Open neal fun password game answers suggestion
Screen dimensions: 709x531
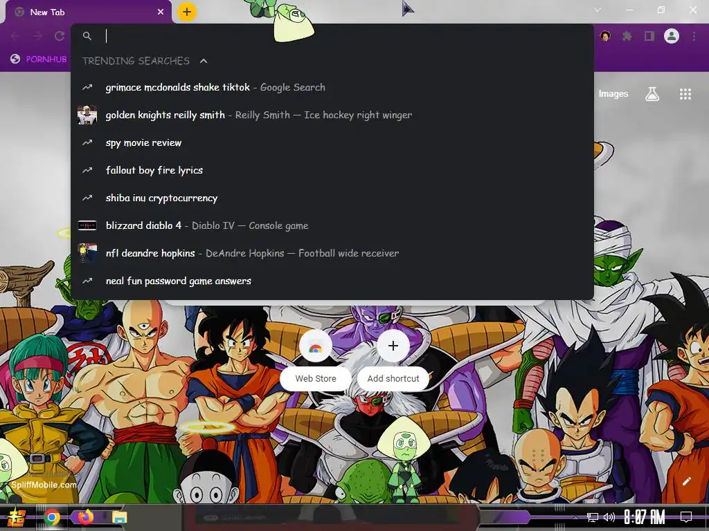(332, 281)
